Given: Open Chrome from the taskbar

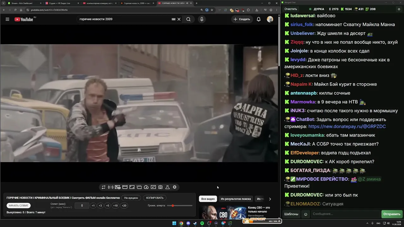Looking at the screenshot, I should click(181, 223).
